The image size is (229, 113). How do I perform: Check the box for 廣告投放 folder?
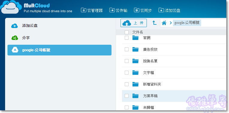(x=126, y=49)
